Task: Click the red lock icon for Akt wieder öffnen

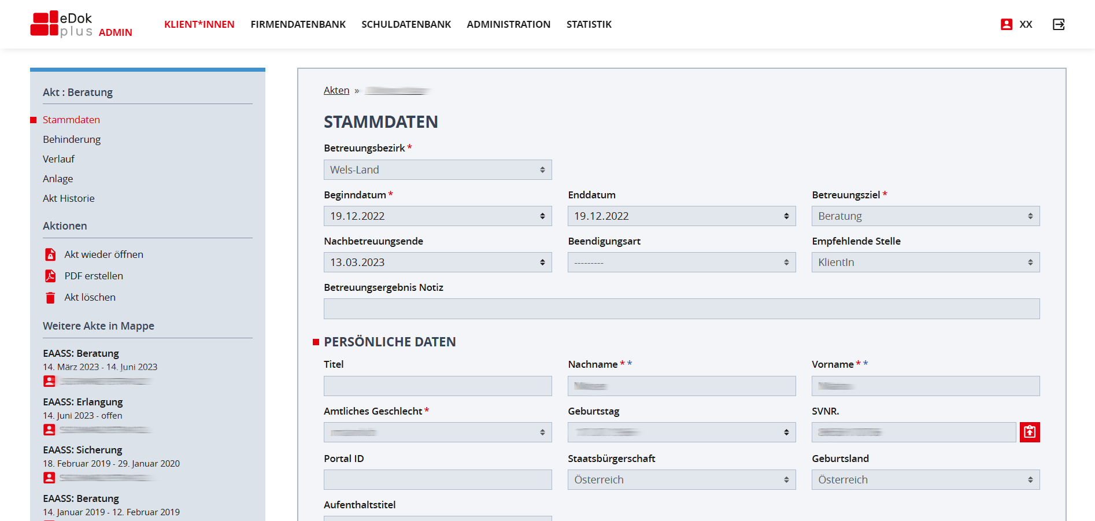Action: pyautogui.click(x=51, y=254)
